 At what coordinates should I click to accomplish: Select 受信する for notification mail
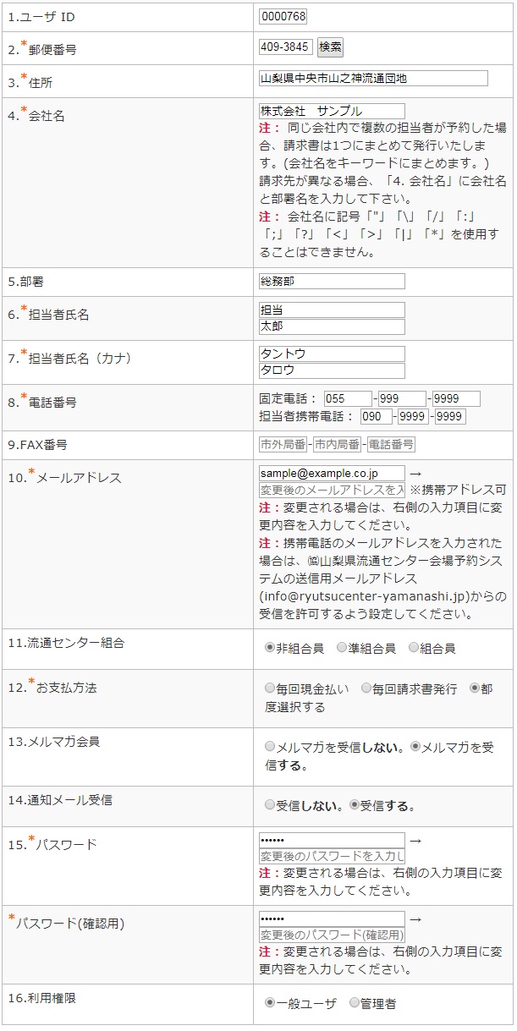pos(355,805)
